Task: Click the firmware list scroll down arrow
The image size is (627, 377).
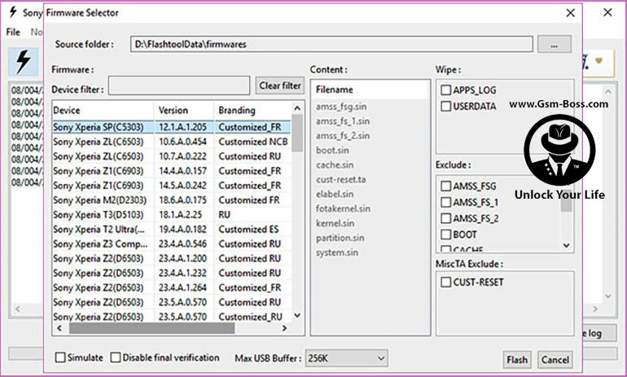Action: (297, 315)
